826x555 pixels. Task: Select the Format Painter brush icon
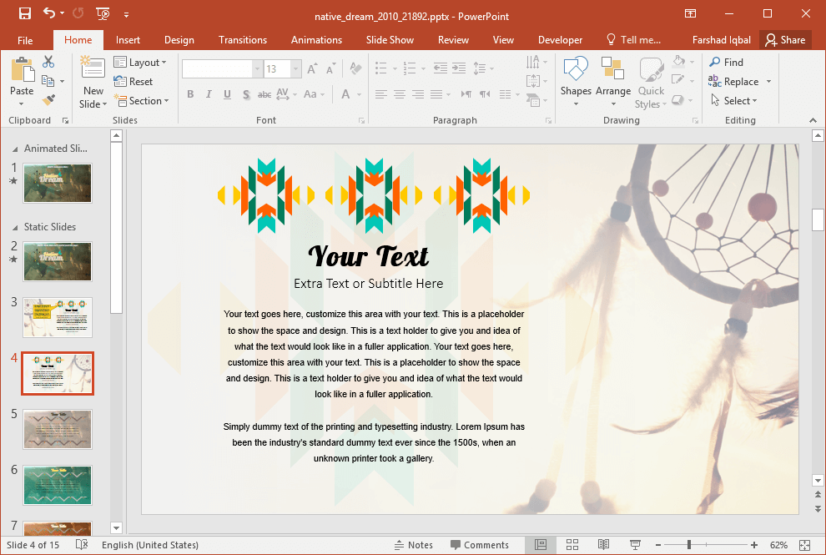pos(48,100)
